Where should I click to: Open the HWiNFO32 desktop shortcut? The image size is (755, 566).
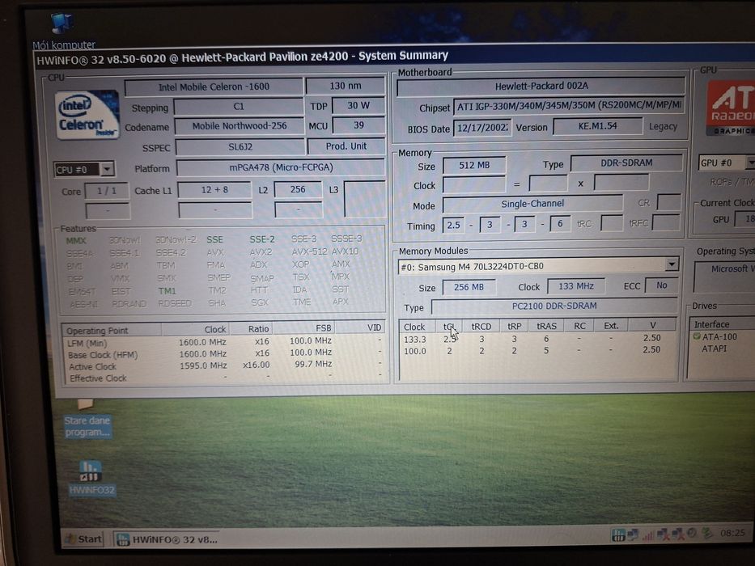coord(91,477)
